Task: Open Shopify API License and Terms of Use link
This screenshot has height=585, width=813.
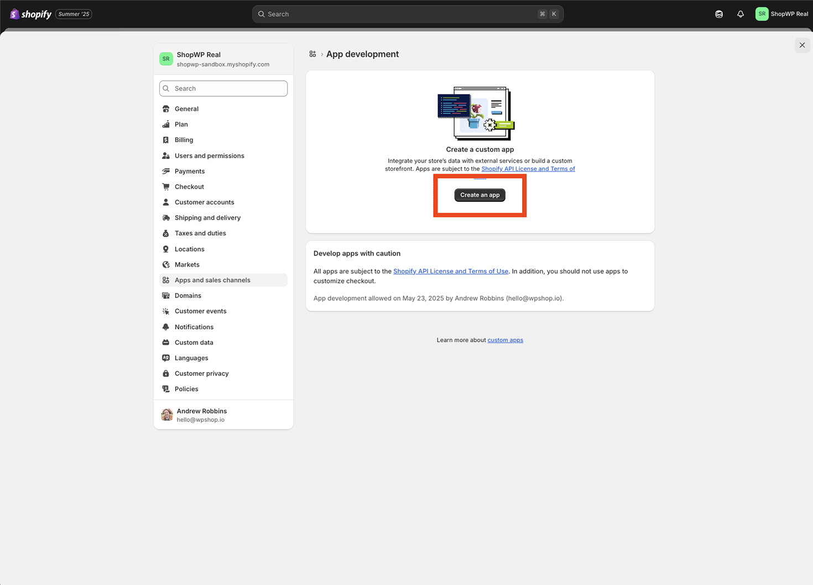Action: pos(451,271)
